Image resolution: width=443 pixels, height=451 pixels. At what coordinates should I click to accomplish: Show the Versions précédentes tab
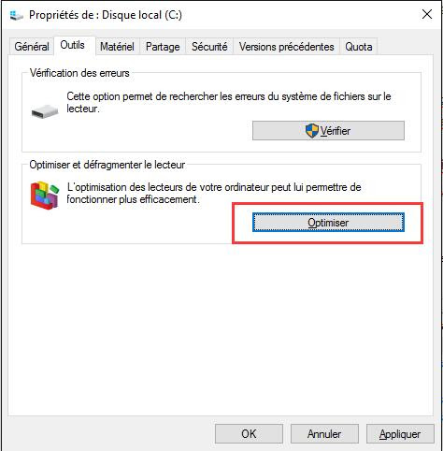pos(286,47)
